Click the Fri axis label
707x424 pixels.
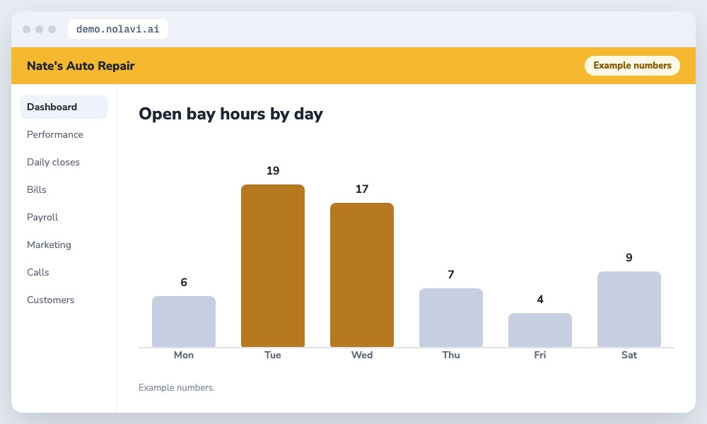click(539, 355)
